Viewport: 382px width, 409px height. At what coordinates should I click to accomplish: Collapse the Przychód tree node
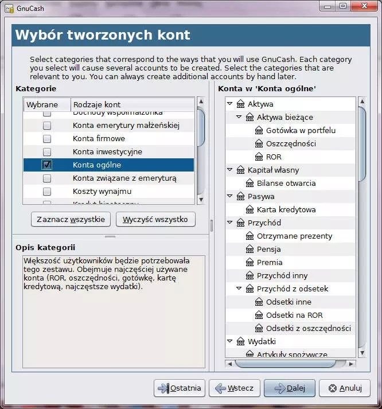tap(230, 223)
